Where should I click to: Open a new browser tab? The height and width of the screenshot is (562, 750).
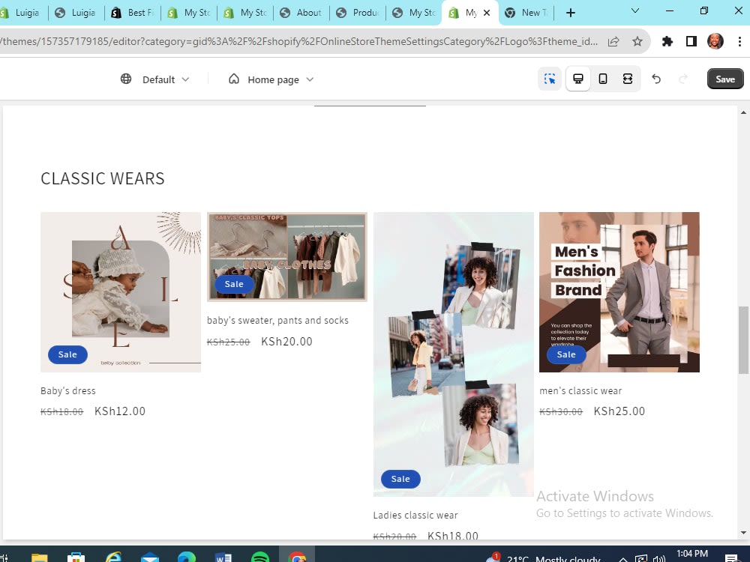point(570,13)
